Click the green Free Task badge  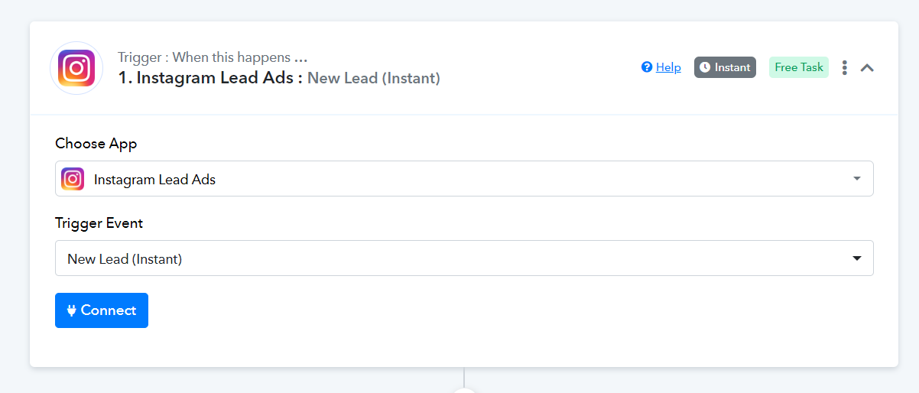798,67
